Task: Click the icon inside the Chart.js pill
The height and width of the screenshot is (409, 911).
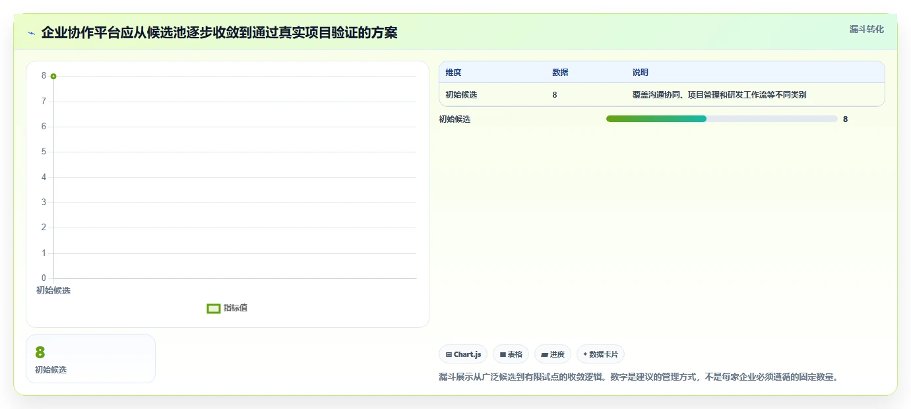Action: click(449, 354)
